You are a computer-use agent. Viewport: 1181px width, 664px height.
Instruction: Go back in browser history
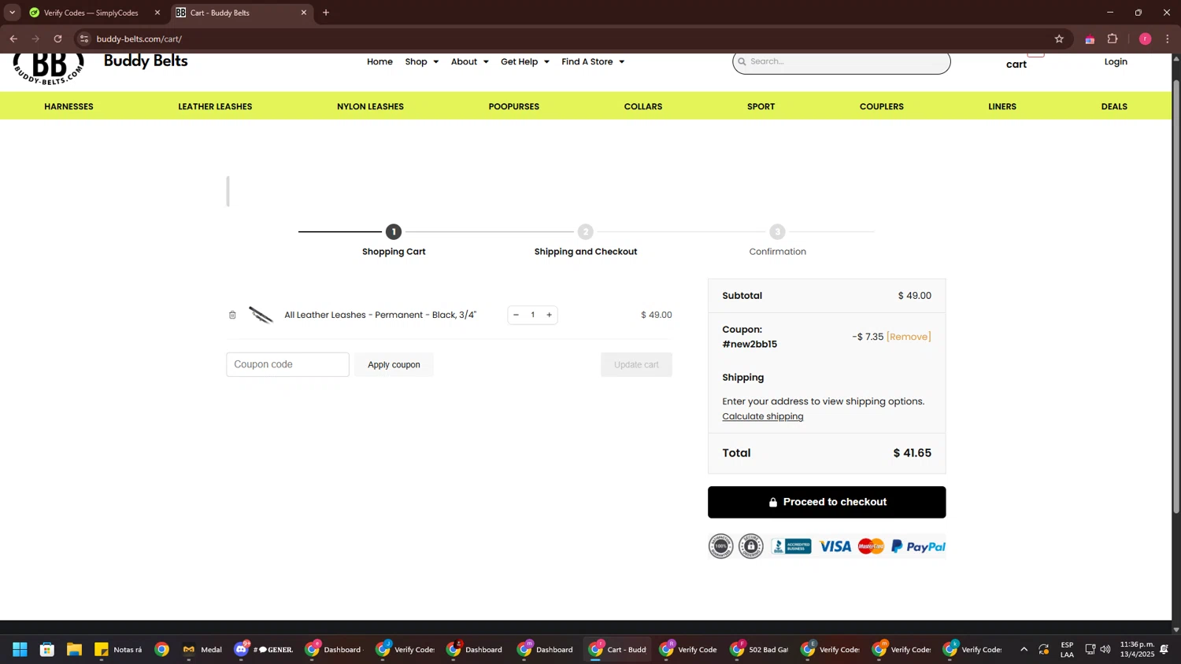click(x=13, y=39)
